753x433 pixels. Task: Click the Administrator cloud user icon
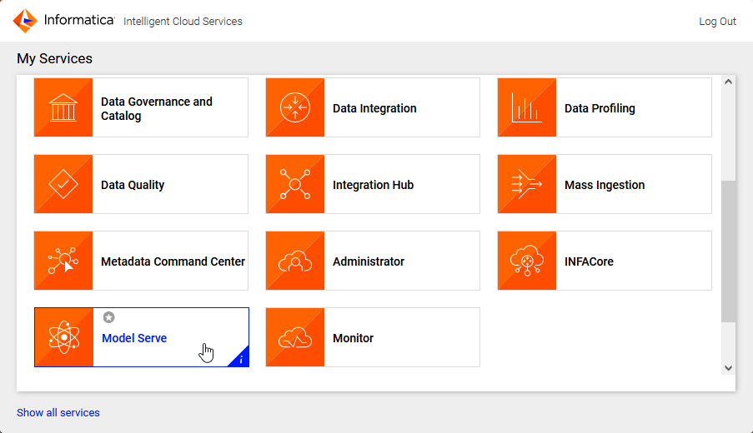click(x=295, y=261)
